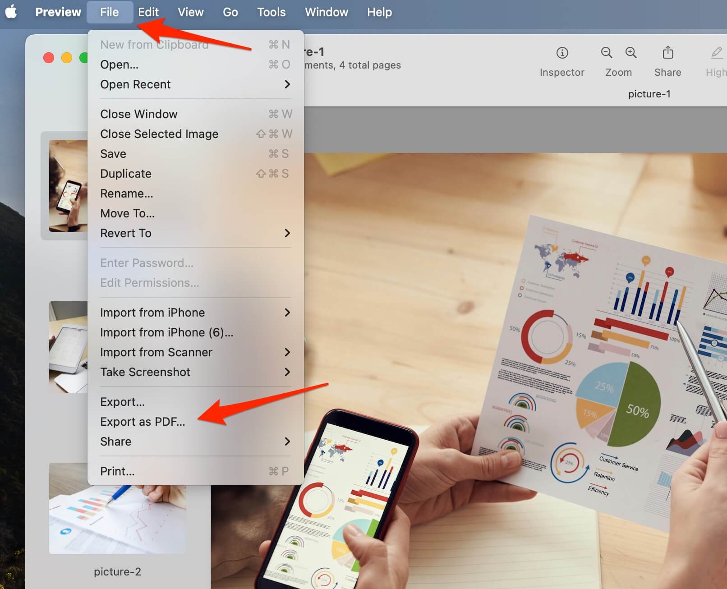
Task: Select Export… menu item
Action: [123, 402]
